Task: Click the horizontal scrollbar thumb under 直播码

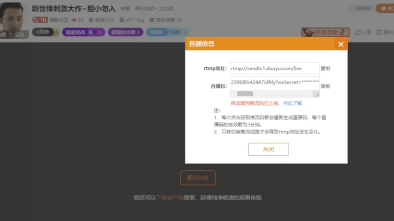Action: (245, 94)
